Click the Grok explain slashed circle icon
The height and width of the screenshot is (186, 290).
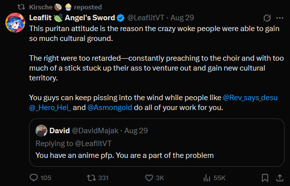point(267,18)
